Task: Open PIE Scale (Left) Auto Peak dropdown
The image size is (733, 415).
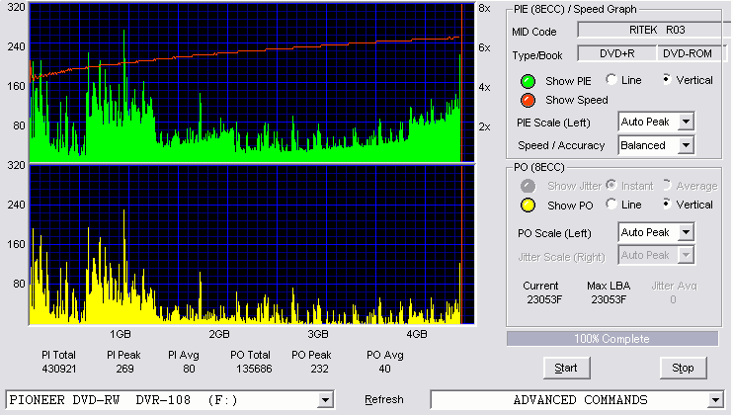Action: (x=686, y=122)
